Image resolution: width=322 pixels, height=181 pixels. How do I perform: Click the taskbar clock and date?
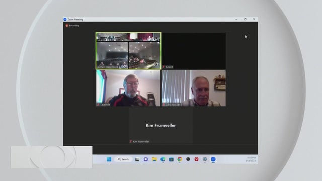click(x=251, y=159)
